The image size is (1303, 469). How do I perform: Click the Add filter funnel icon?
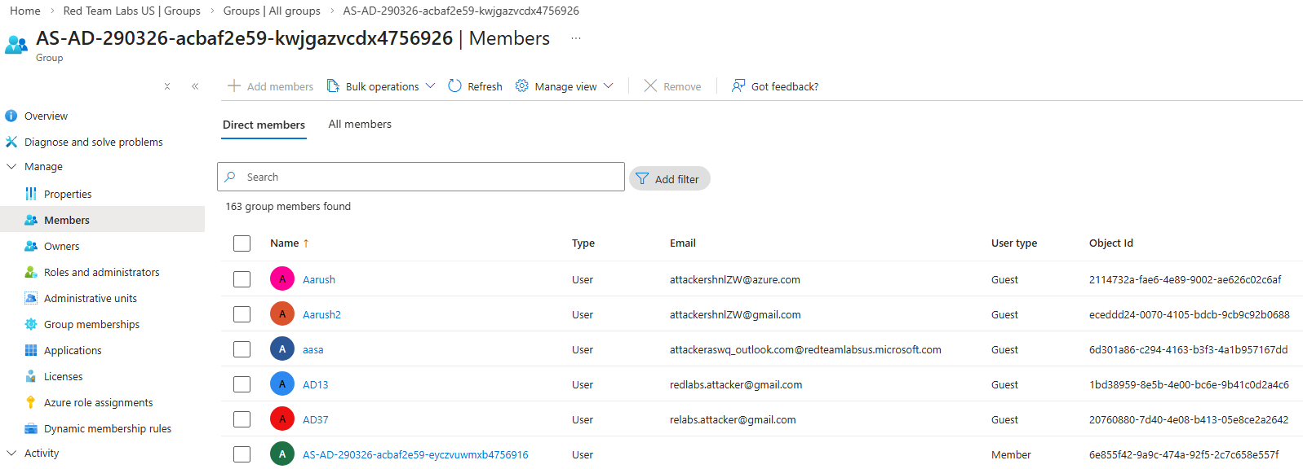[643, 179]
